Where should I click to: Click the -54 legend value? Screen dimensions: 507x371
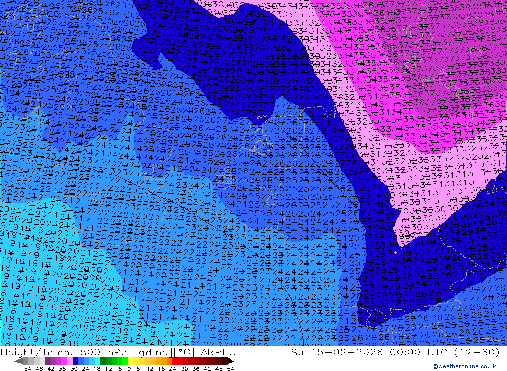point(25,369)
